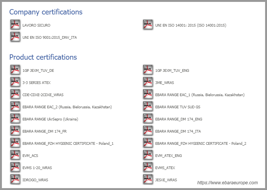Open the EVM_ACS PDF icon
267x190 pixels.
pos(15,155)
